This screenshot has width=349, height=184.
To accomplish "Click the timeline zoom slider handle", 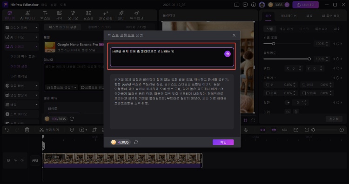I will click(313, 130).
